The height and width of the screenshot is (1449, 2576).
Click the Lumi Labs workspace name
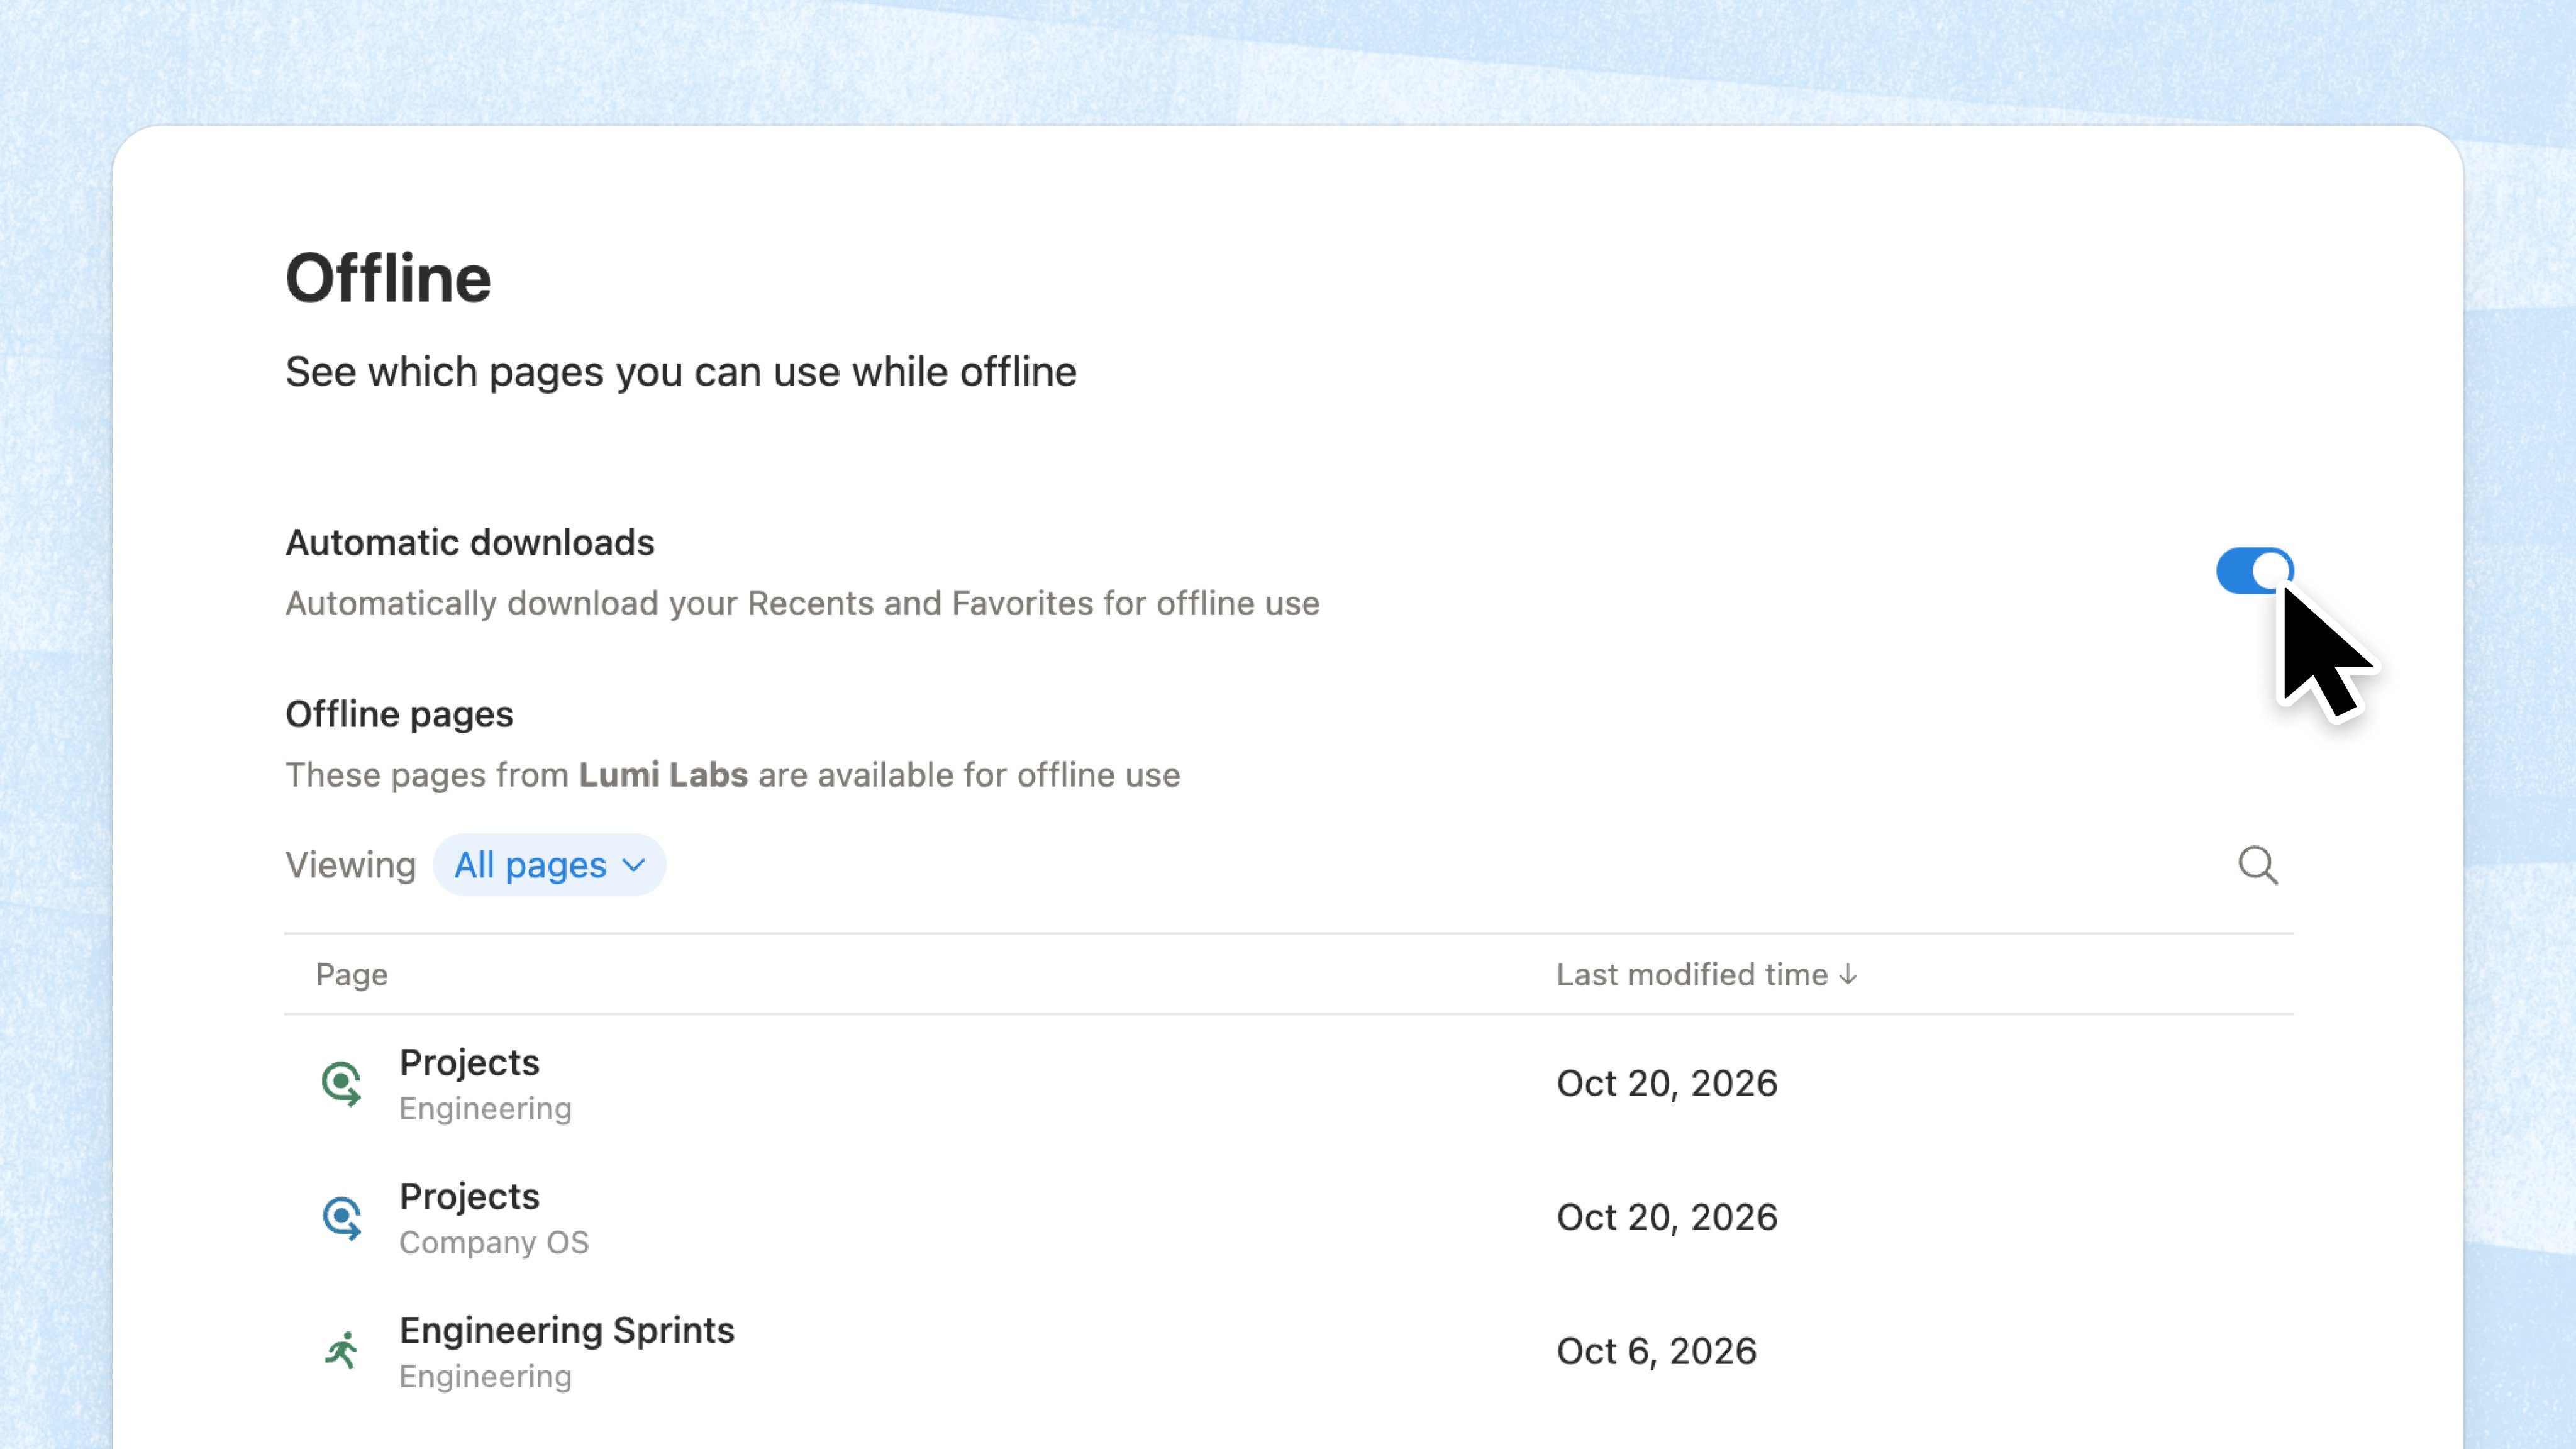pyautogui.click(x=663, y=775)
